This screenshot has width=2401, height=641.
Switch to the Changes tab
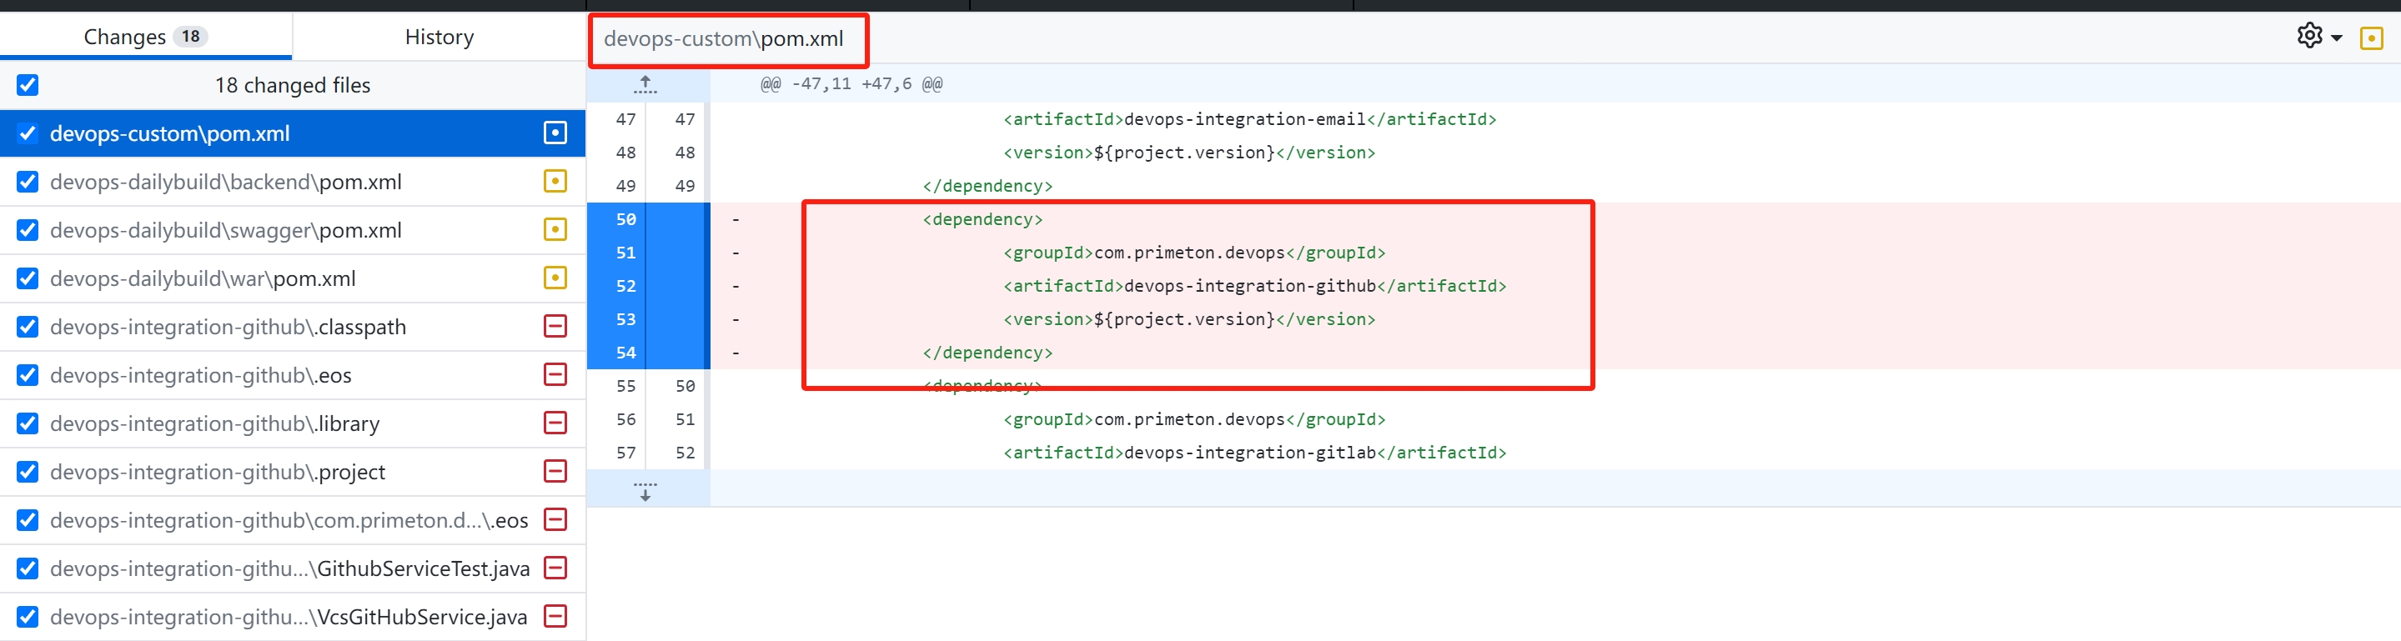point(145,37)
